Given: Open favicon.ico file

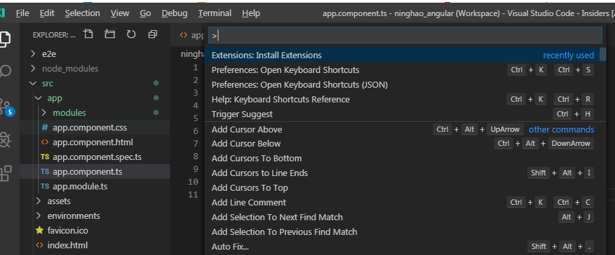Looking at the screenshot, I should coord(95,230).
